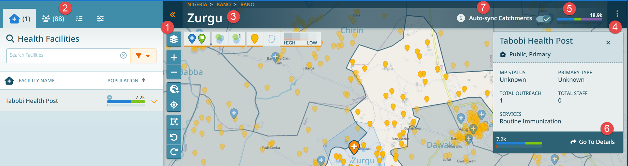Close the Tabobi Health Post popup
The height and width of the screenshot is (166, 628).
tap(608, 43)
